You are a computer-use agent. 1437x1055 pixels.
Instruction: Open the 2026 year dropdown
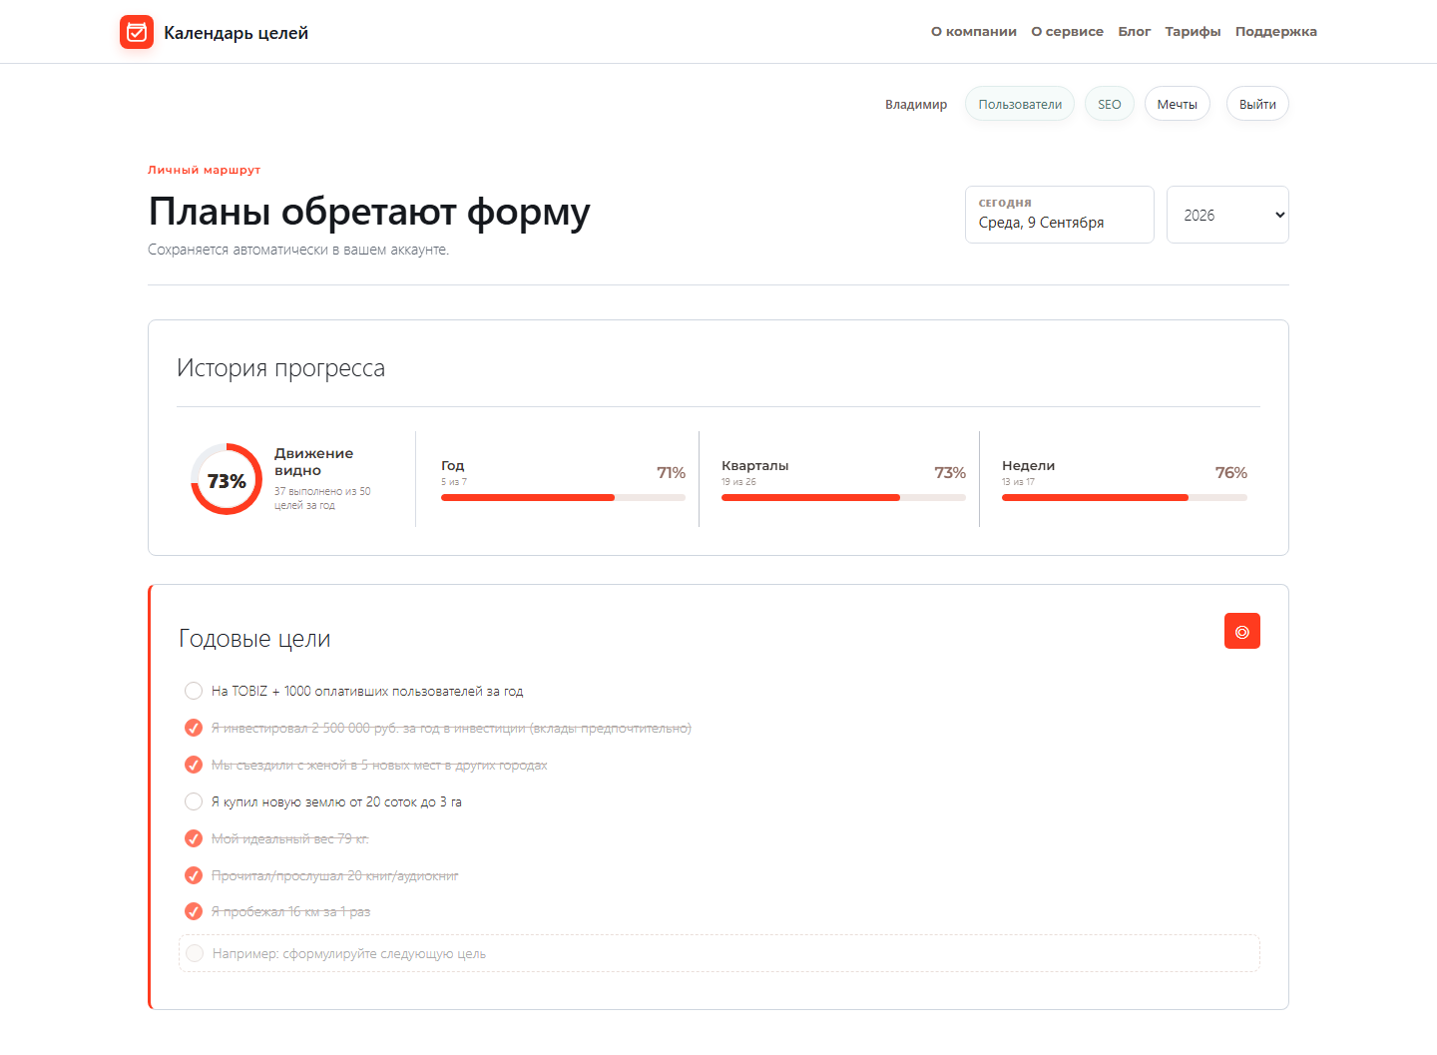[1227, 215]
